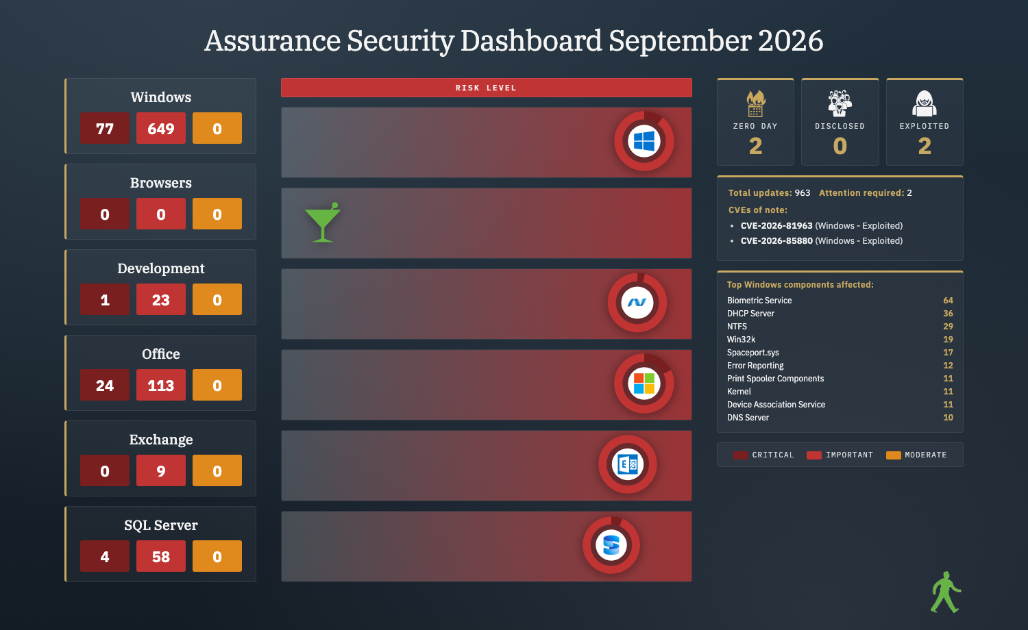
Task: Click the Exploited count 2
Action: click(x=925, y=146)
